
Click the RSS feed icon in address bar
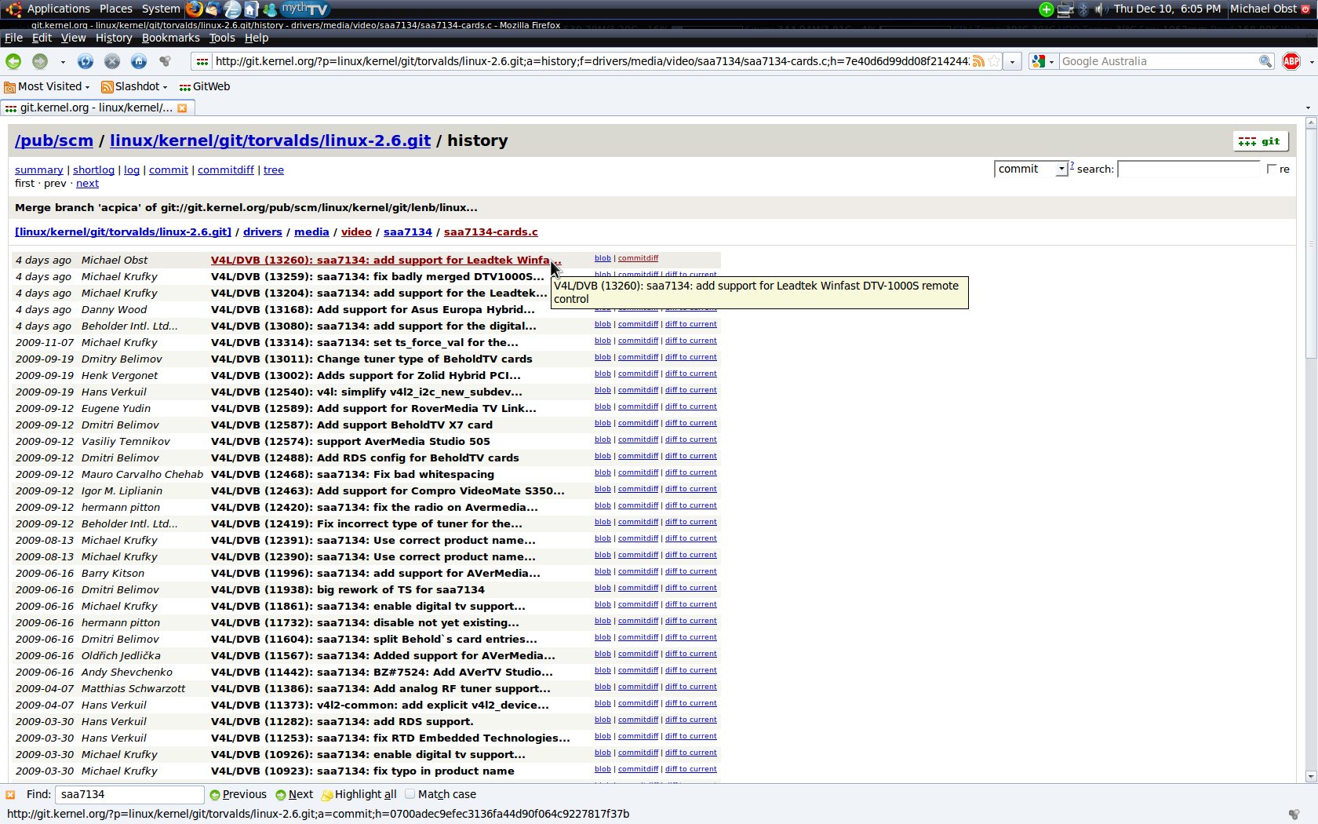(978, 61)
